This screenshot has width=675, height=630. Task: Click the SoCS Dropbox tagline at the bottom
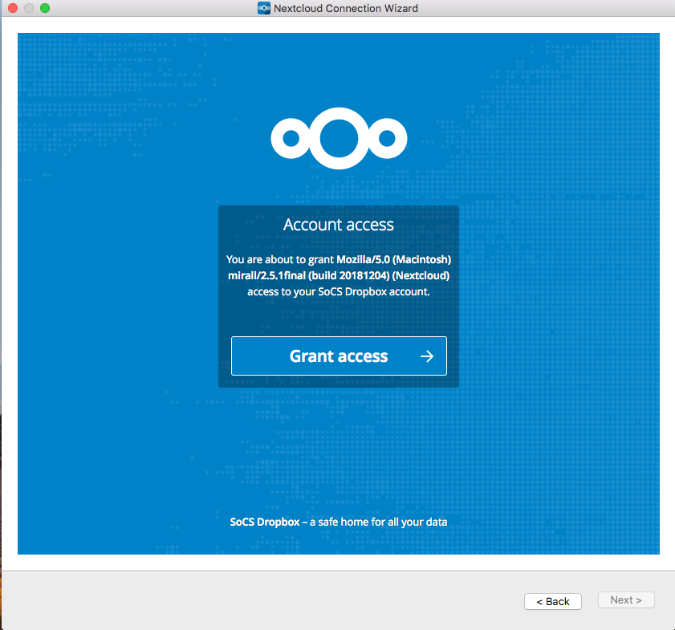338,522
